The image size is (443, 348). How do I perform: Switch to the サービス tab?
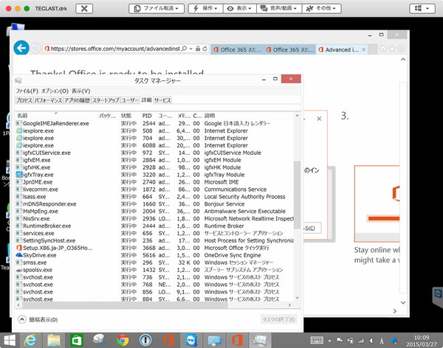click(162, 100)
